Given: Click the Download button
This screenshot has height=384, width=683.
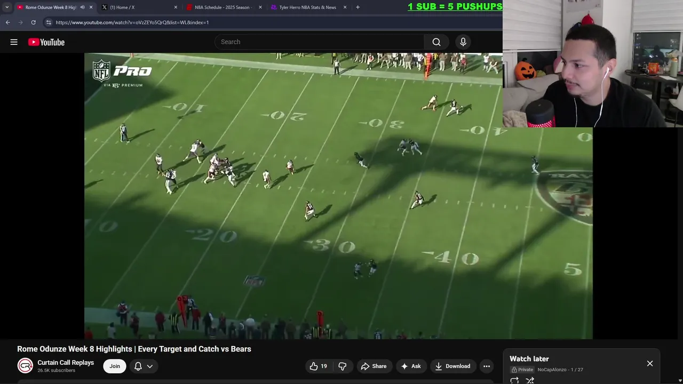Looking at the screenshot, I should 452,366.
